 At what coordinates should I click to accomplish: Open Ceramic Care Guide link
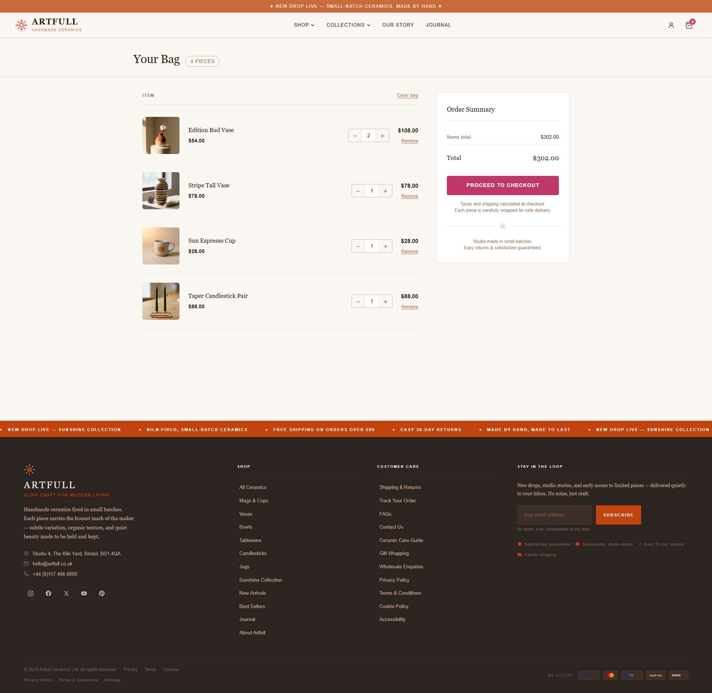pos(401,541)
